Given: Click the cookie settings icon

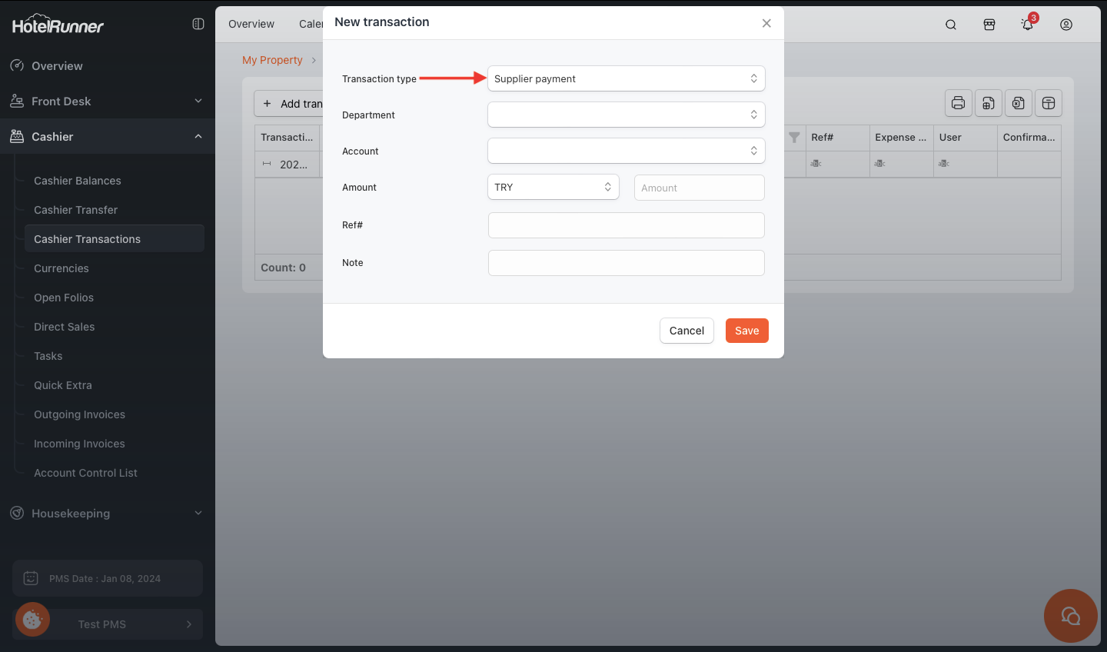Looking at the screenshot, I should pyautogui.click(x=32, y=619).
